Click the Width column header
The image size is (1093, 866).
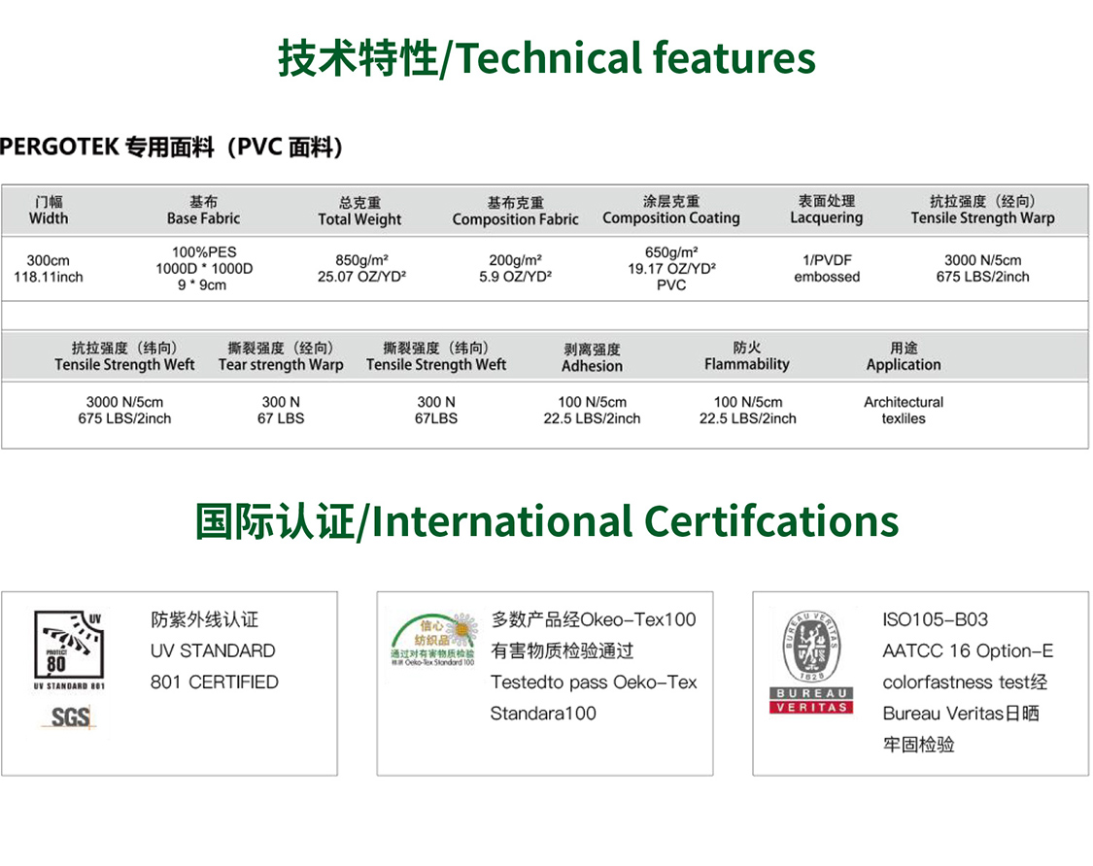tap(49, 210)
